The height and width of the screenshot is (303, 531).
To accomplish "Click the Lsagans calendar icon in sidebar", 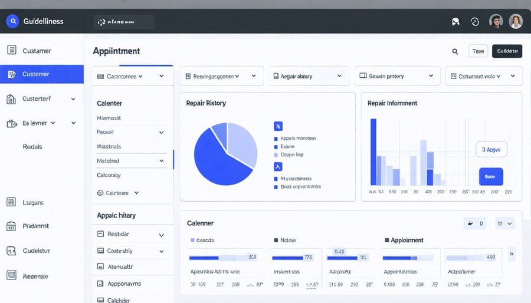I will 11,202.
